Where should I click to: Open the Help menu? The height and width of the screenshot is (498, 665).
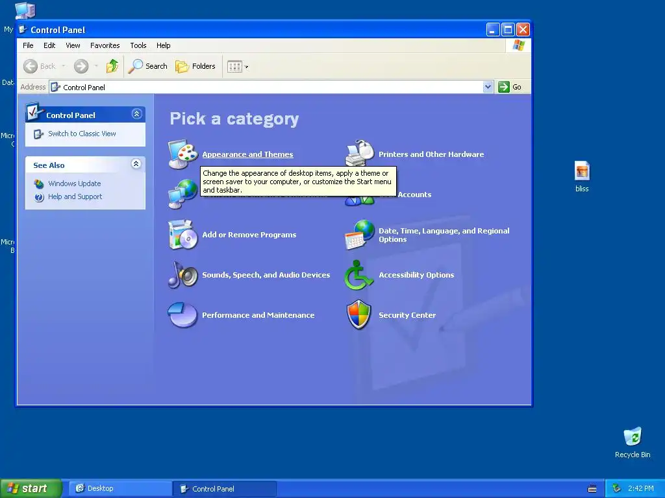pos(163,45)
